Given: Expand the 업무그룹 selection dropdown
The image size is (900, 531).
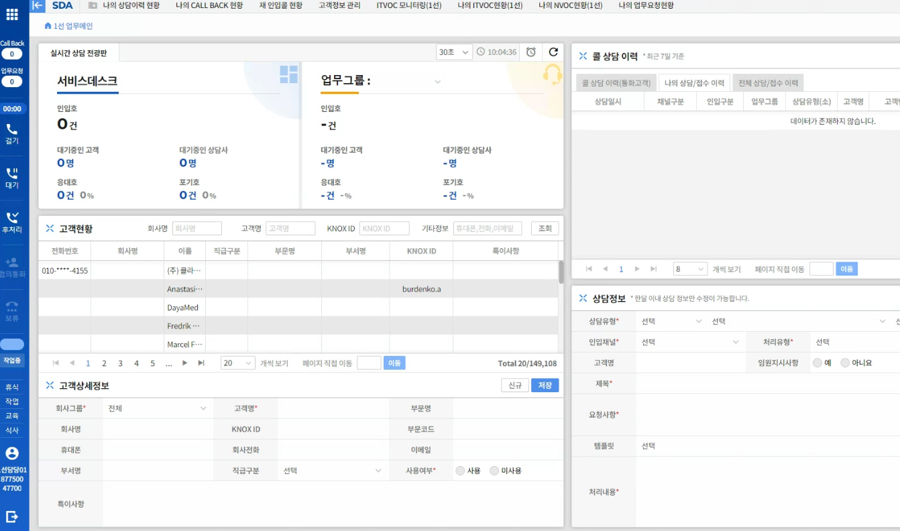Looking at the screenshot, I should click(437, 82).
